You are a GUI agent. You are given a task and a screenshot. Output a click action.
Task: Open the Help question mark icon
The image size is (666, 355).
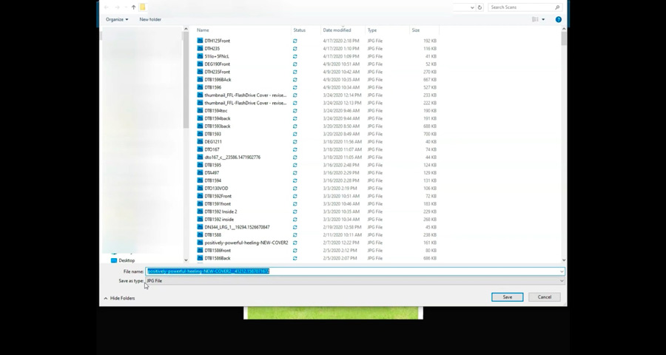[559, 19]
